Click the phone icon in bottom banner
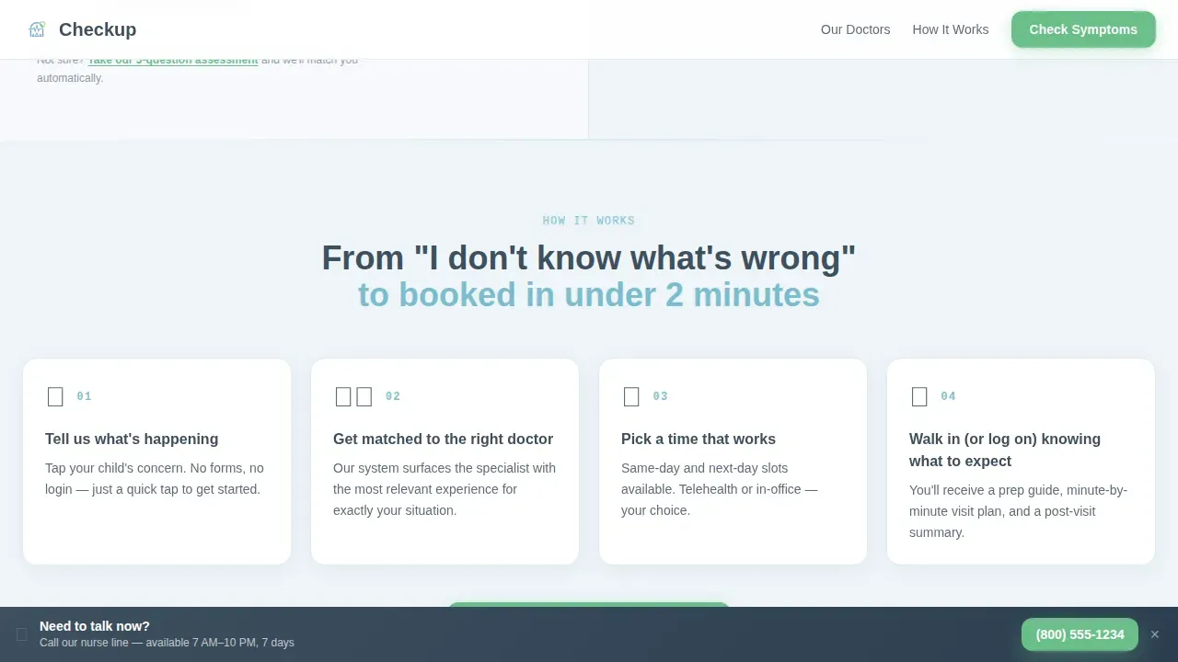Screen dimensions: 1178x662 (x=22, y=634)
